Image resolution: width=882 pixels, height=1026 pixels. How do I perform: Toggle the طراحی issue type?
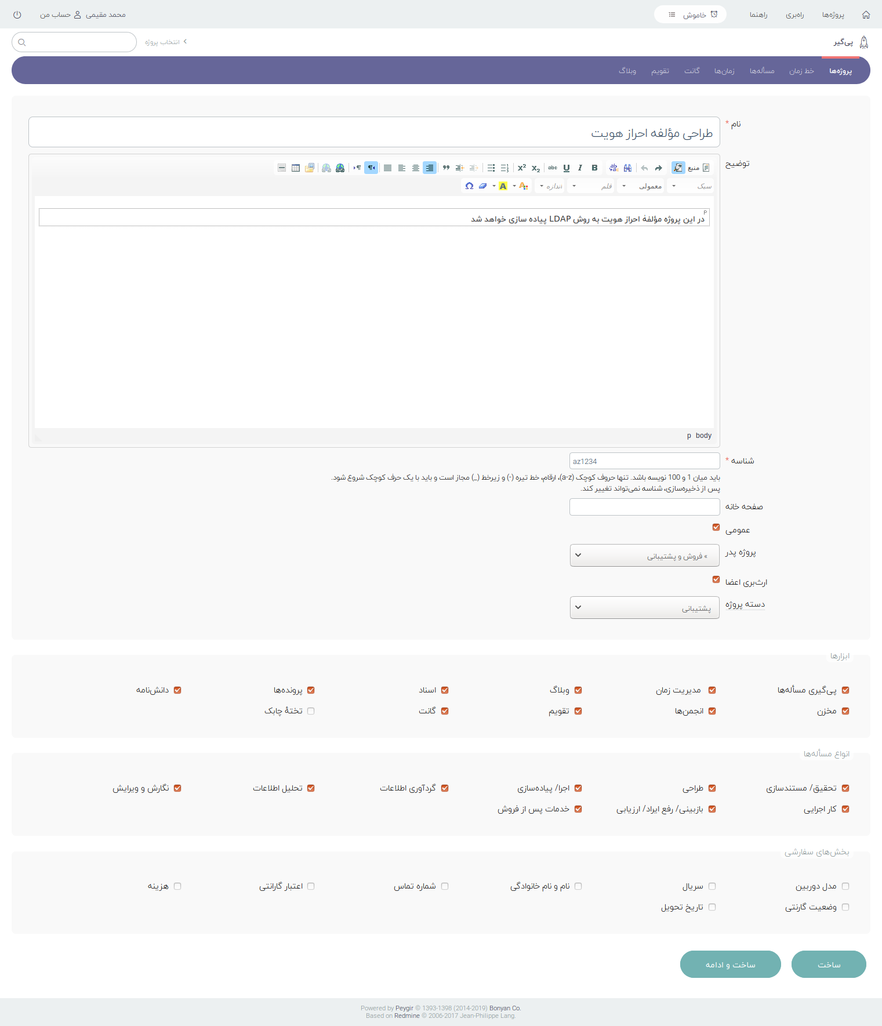click(x=712, y=788)
